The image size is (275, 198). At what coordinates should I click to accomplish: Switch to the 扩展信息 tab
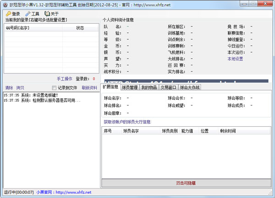tap(110, 87)
